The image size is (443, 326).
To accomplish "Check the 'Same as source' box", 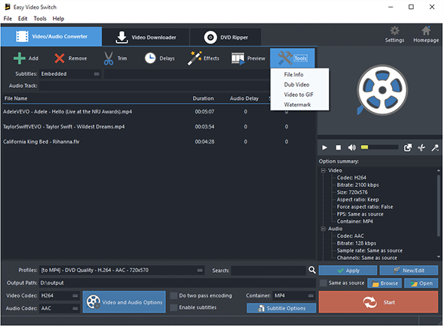I will click(x=323, y=282).
